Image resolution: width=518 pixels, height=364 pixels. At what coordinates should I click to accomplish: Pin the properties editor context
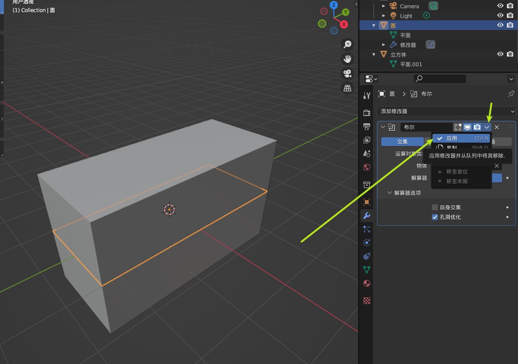tap(511, 94)
